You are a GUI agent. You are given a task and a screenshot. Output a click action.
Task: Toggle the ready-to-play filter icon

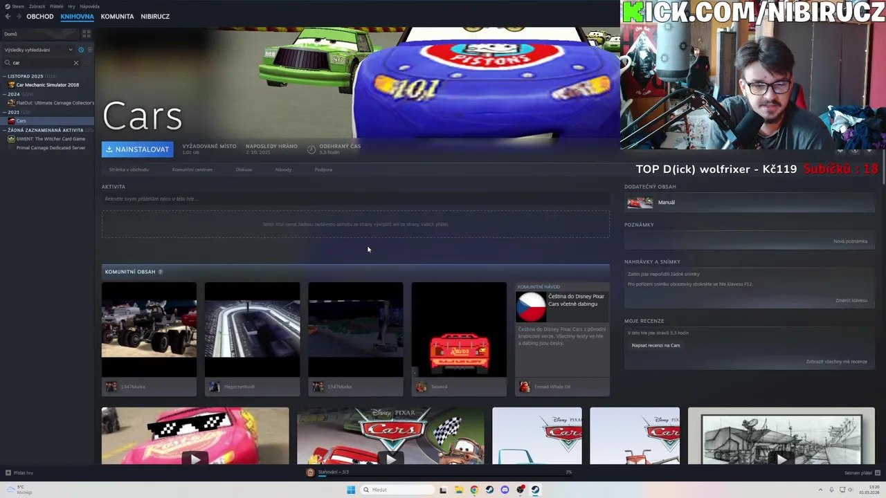pos(89,50)
